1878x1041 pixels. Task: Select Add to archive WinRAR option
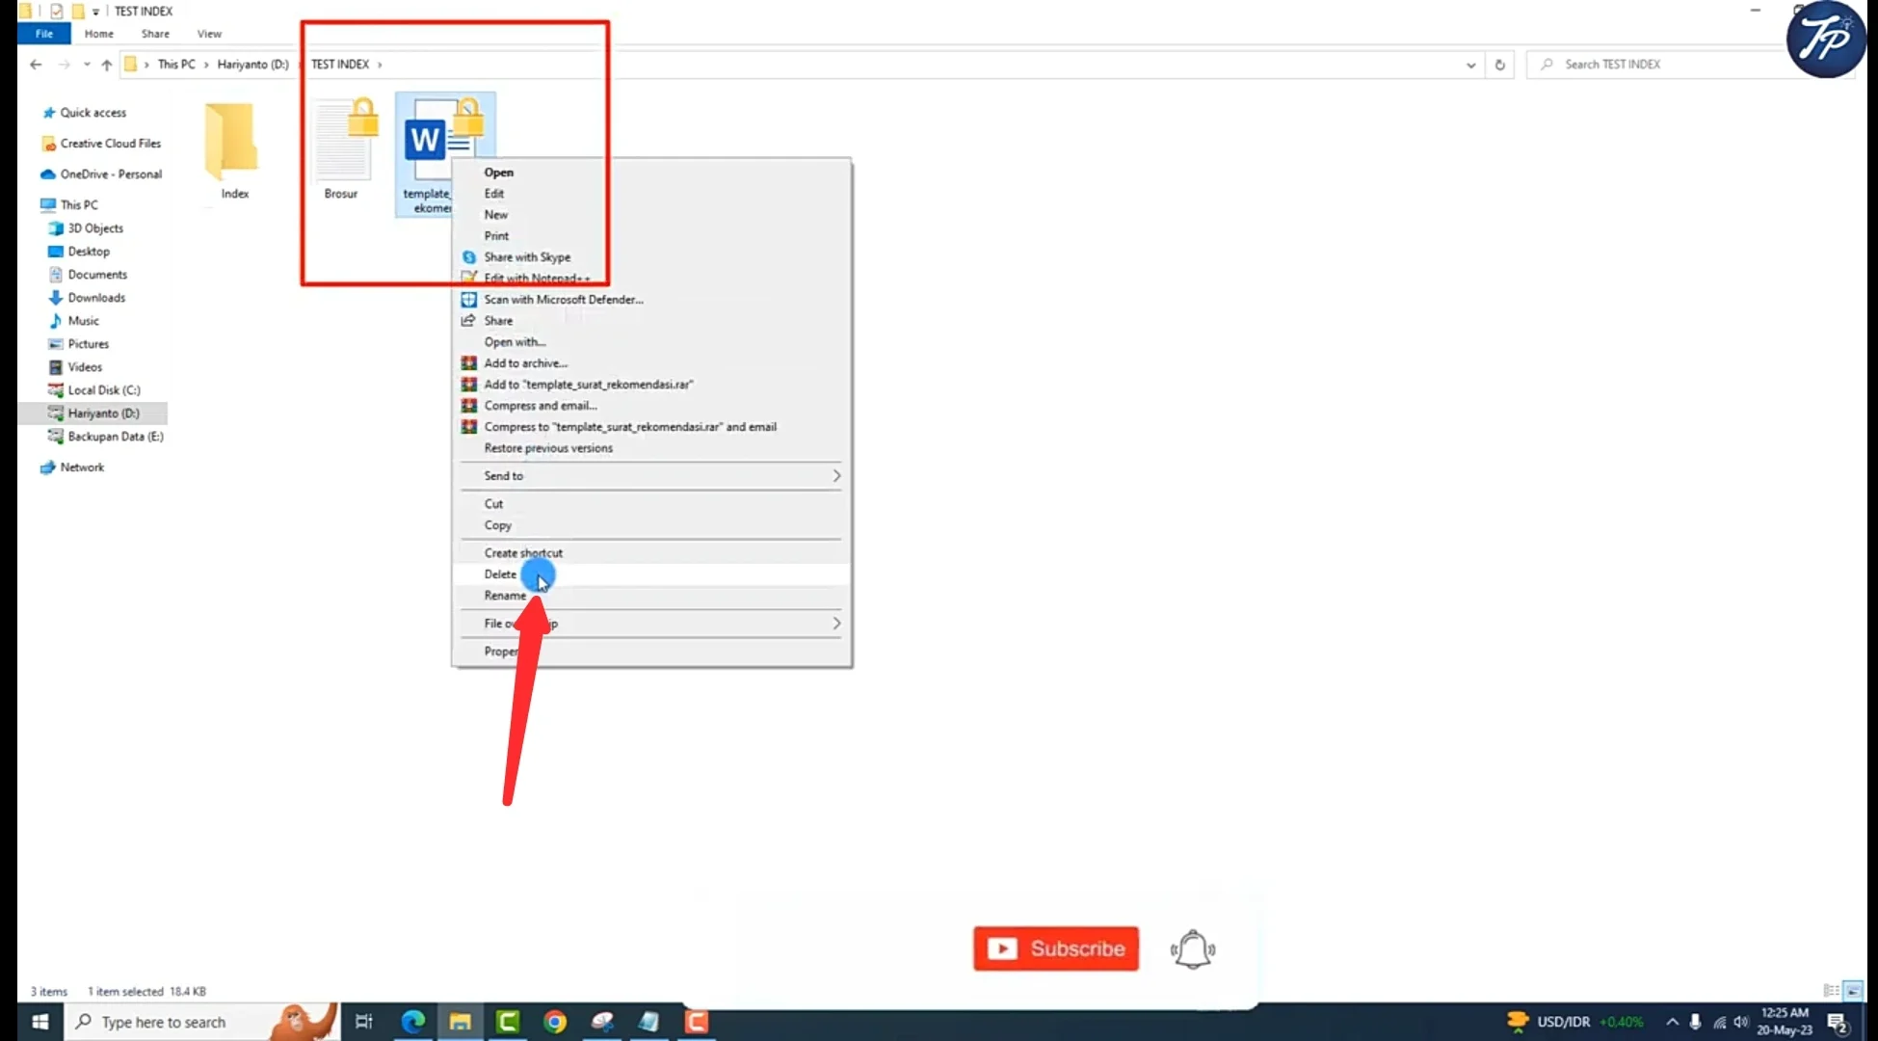[x=525, y=363]
